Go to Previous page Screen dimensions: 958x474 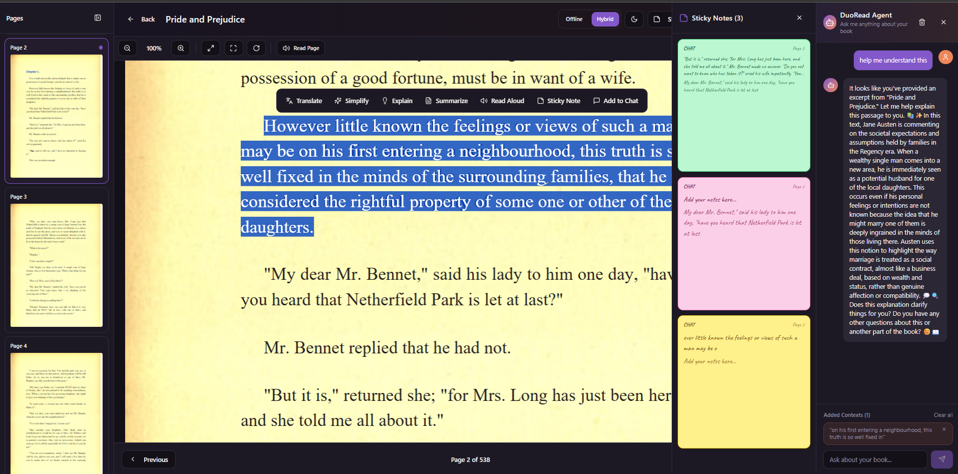[149, 459]
